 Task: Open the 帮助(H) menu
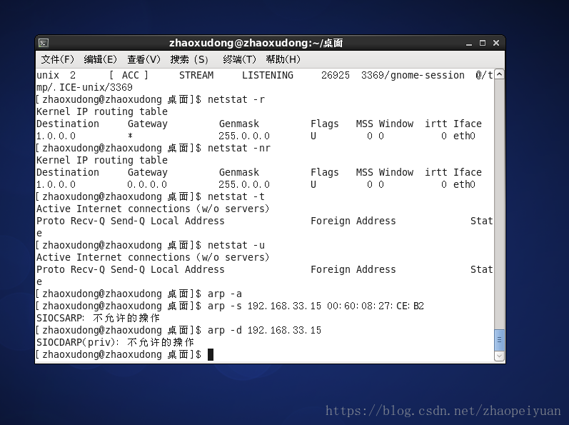(x=283, y=59)
